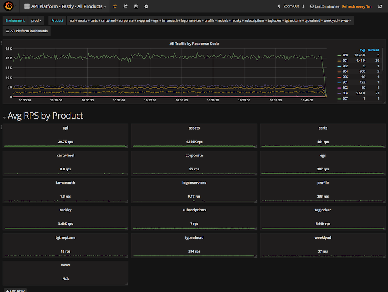
Task: Sort legend by current column header
Action: (373, 50)
